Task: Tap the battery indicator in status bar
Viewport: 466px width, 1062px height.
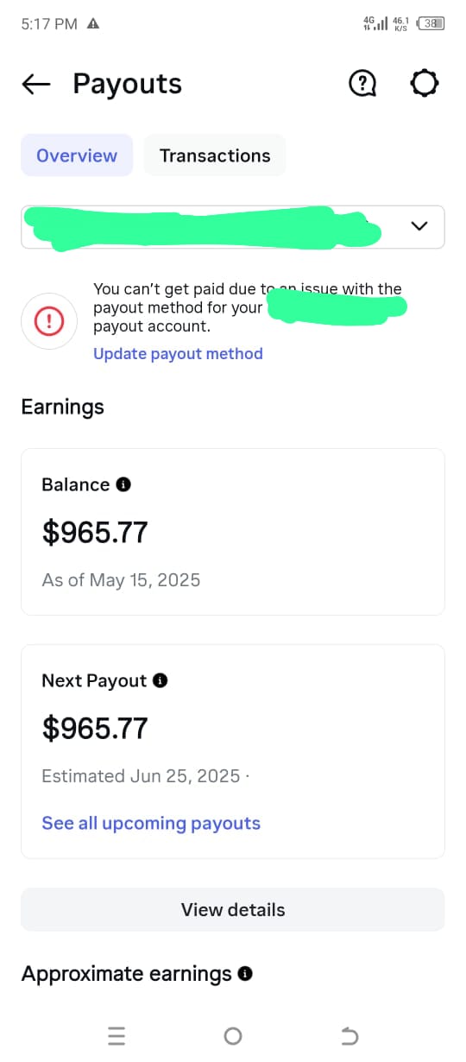Action: pyautogui.click(x=432, y=24)
